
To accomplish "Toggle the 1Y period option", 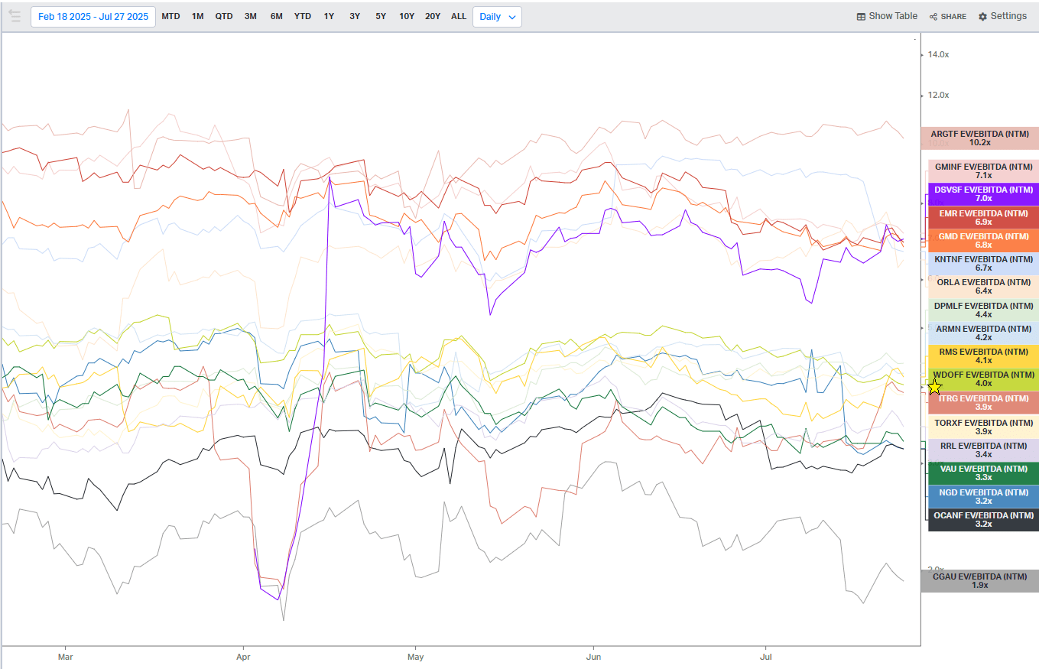I will (329, 15).
